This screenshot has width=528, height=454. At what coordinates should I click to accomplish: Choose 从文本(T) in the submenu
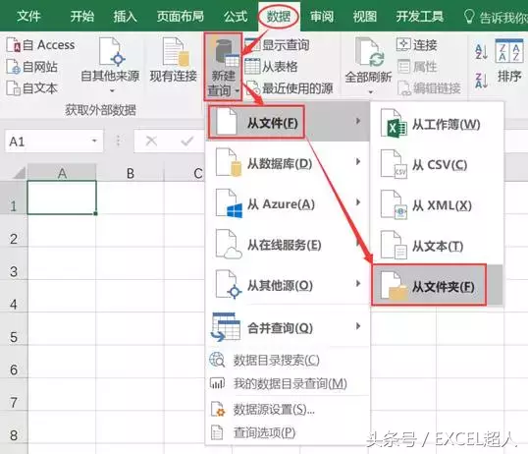coord(437,246)
